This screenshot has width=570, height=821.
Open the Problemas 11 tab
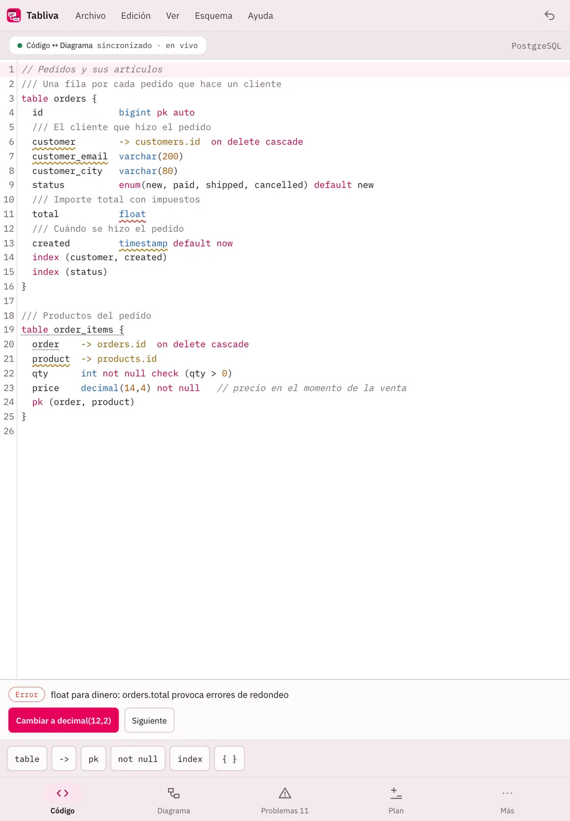(x=285, y=800)
